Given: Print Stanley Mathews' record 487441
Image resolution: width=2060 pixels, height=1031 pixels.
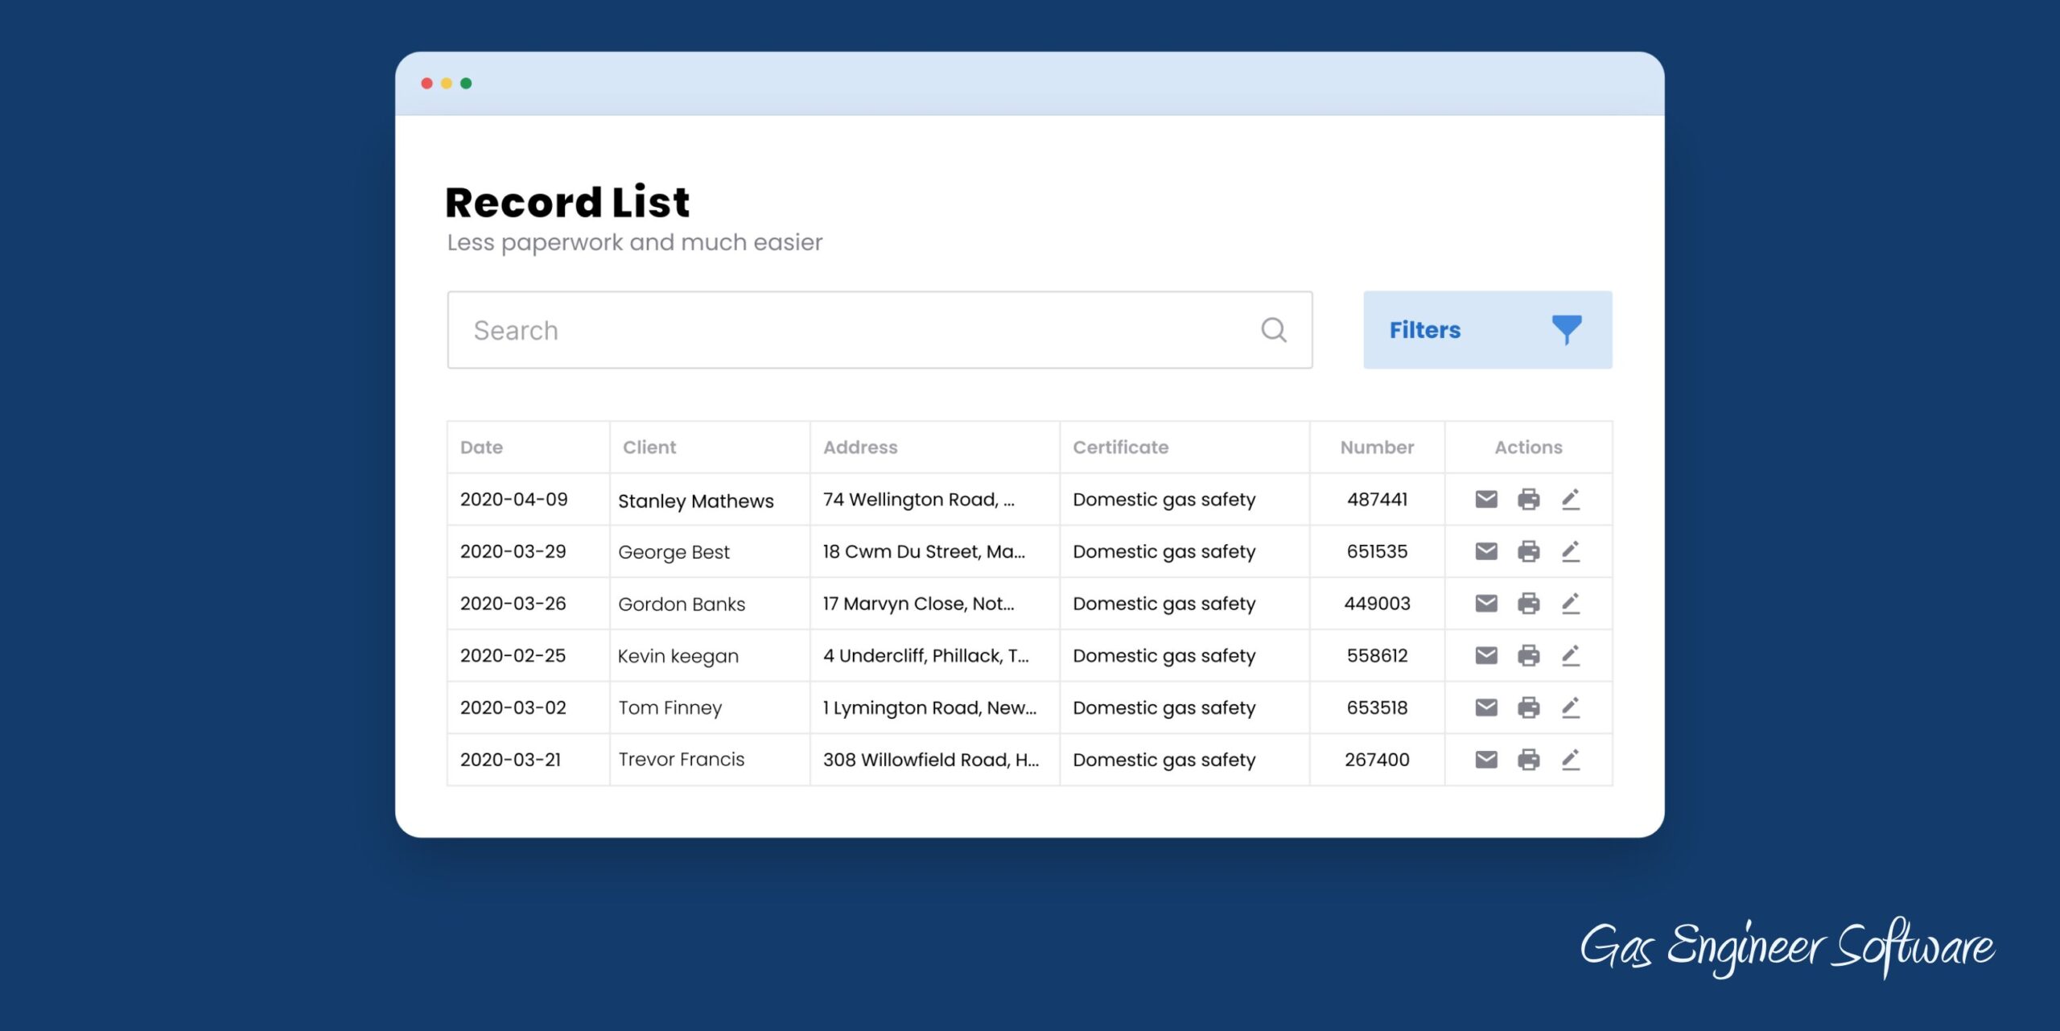Looking at the screenshot, I should point(1528,499).
